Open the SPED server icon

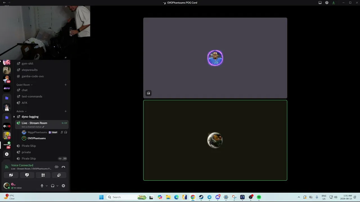click(7, 88)
